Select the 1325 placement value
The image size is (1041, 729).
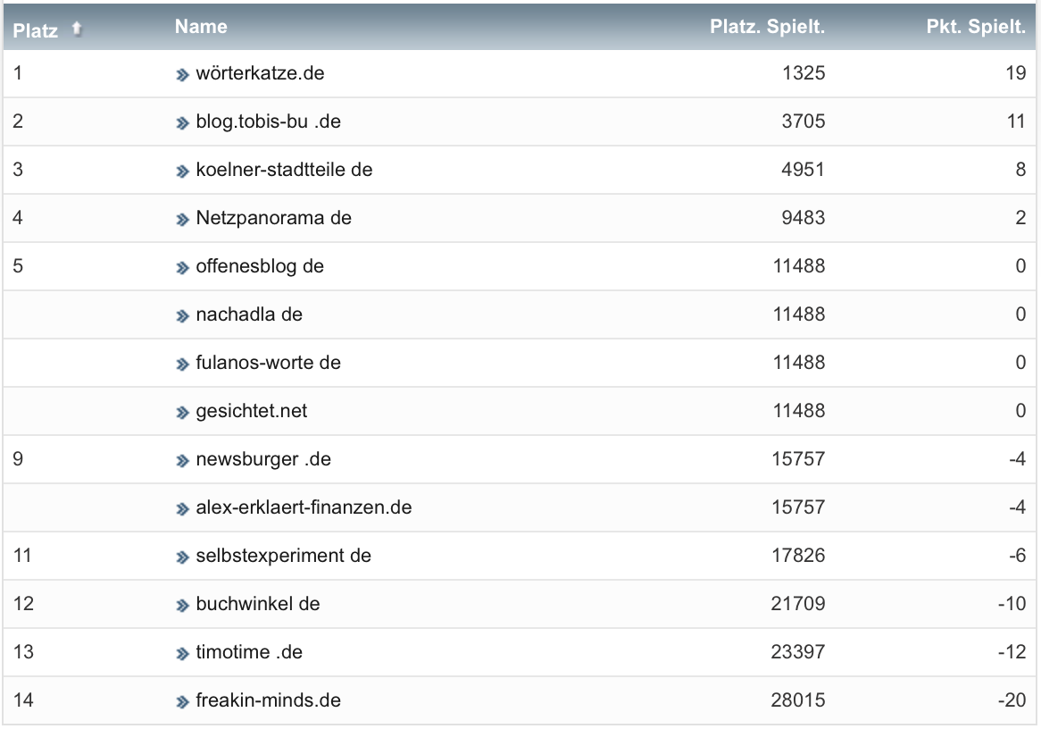pyautogui.click(x=804, y=73)
